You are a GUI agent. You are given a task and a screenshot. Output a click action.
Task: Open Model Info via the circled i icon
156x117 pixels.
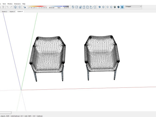[x=19, y=7]
